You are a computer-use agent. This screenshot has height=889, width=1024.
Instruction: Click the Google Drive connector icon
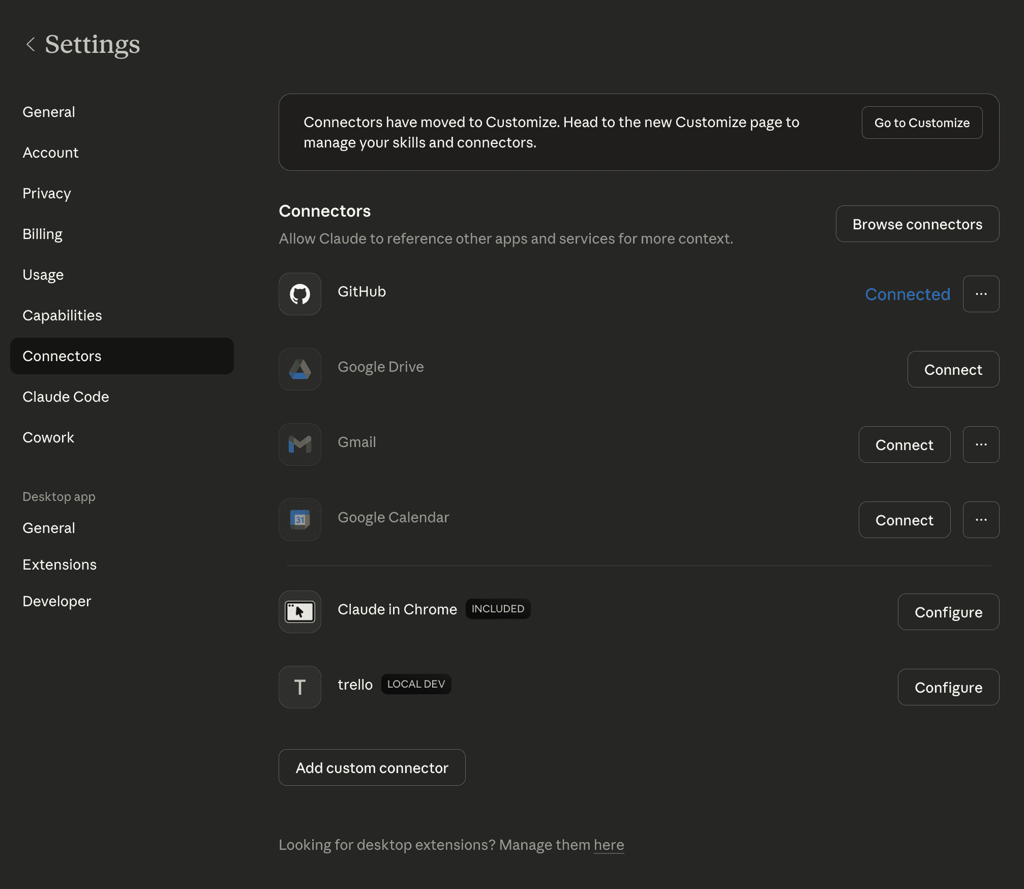[300, 369]
